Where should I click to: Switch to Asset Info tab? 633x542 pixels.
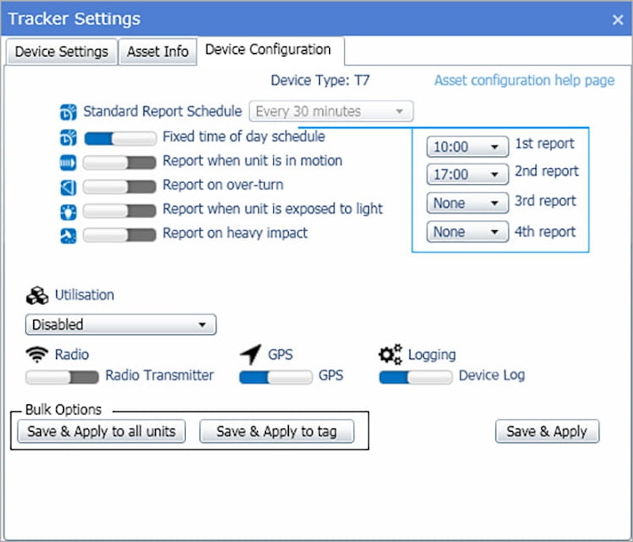click(x=157, y=52)
